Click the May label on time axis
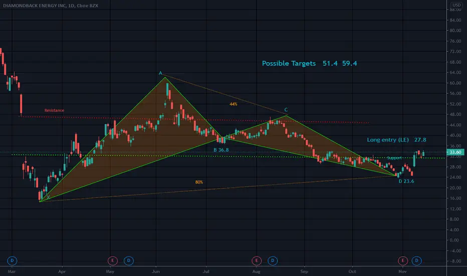The height and width of the screenshot is (276, 467). click(110, 271)
